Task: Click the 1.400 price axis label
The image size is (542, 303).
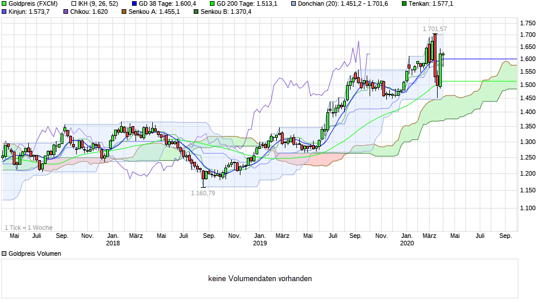Action: pos(528,112)
